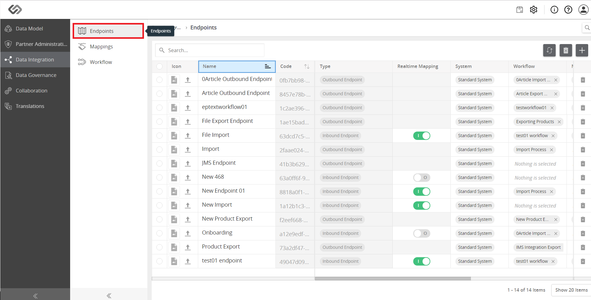Click the Endpoints breadcrumb

pos(204,28)
